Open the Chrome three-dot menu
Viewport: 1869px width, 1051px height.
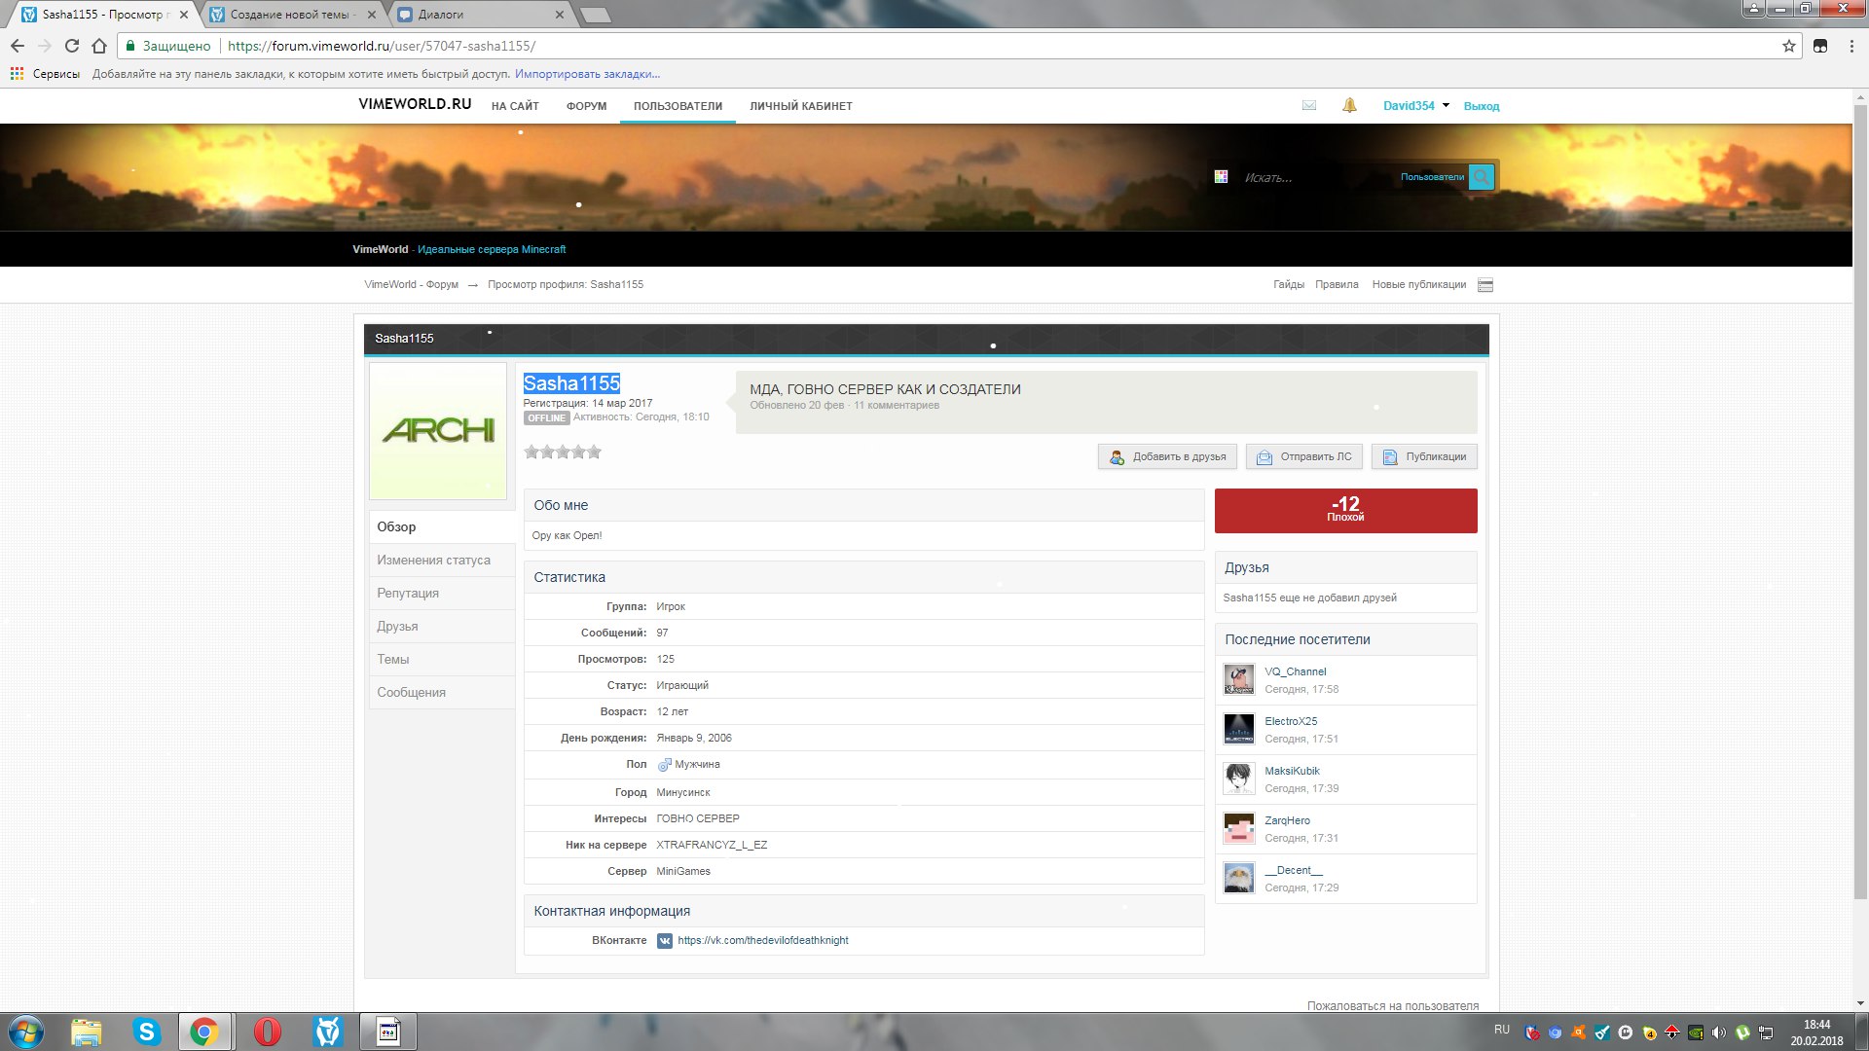click(x=1851, y=46)
